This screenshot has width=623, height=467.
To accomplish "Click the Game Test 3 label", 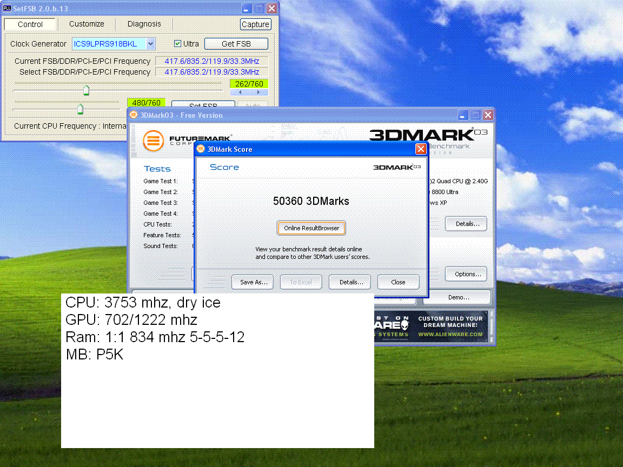I will tap(161, 203).
